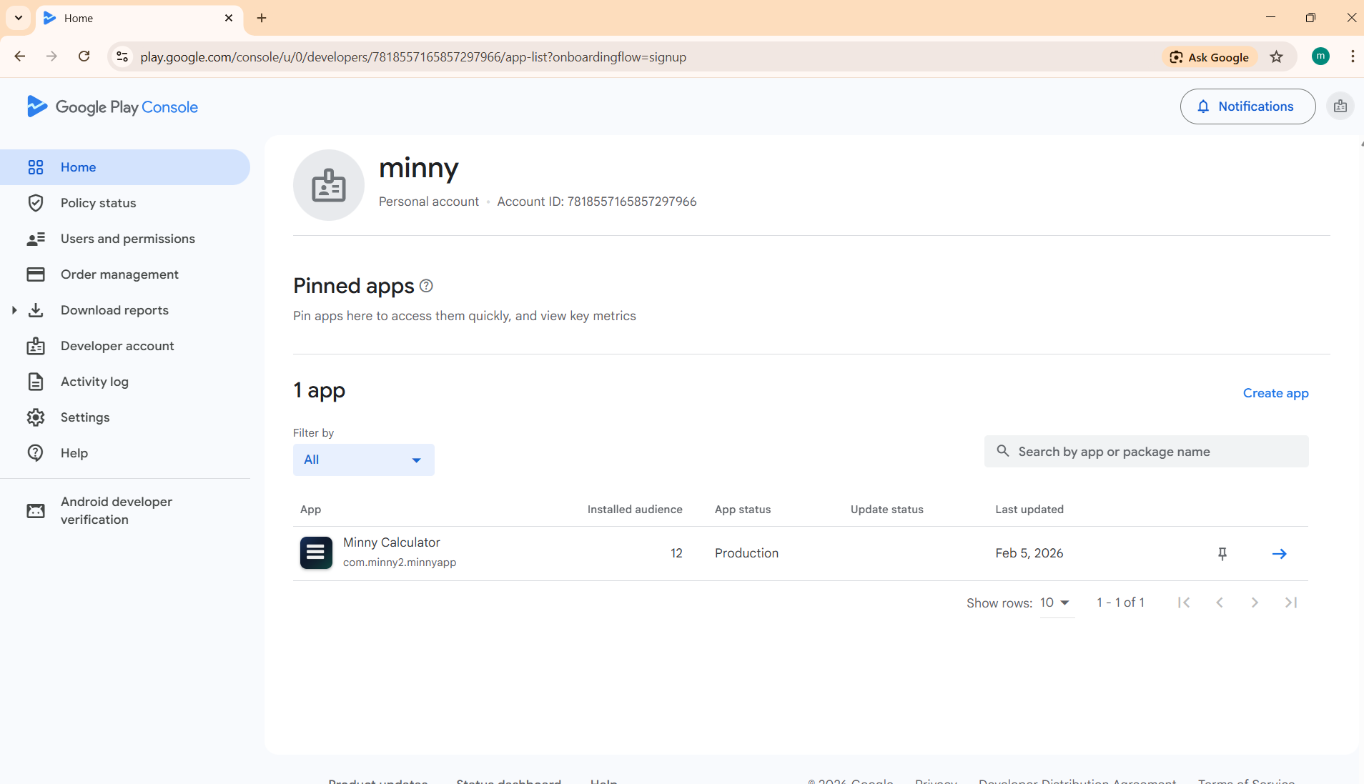Bookmark this page with the star icon
This screenshot has width=1364, height=784.
click(x=1276, y=57)
